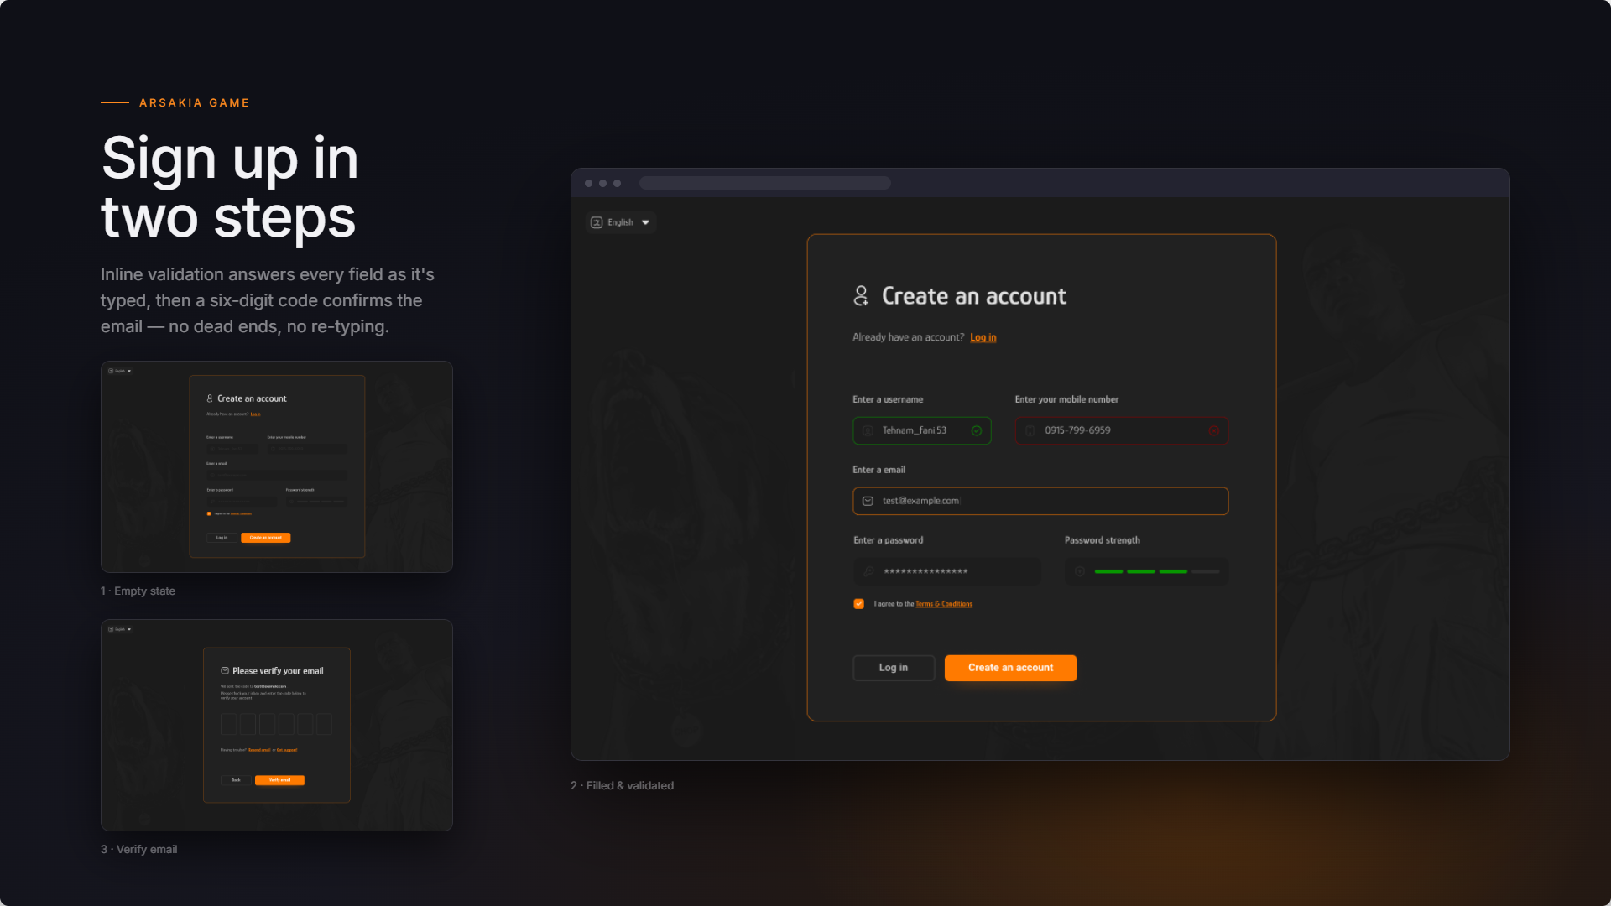Click the user-plus icon beside the large Create an account heading

(x=861, y=295)
